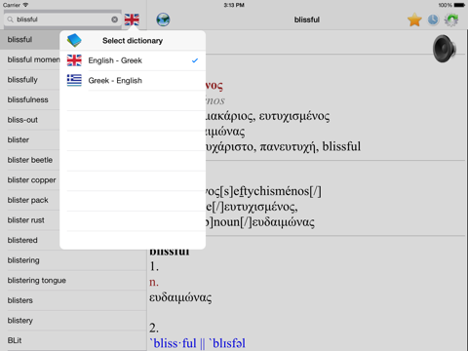
Task: Clear the search field with the X button
Action: [115, 19]
